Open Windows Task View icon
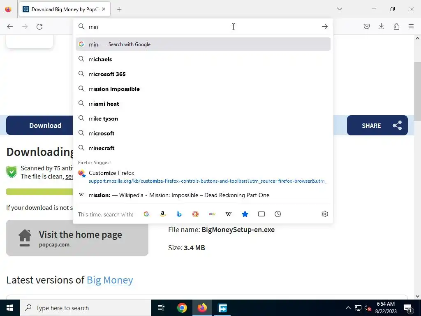The height and width of the screenshot is (316, 421). click(x=161, y=308)
